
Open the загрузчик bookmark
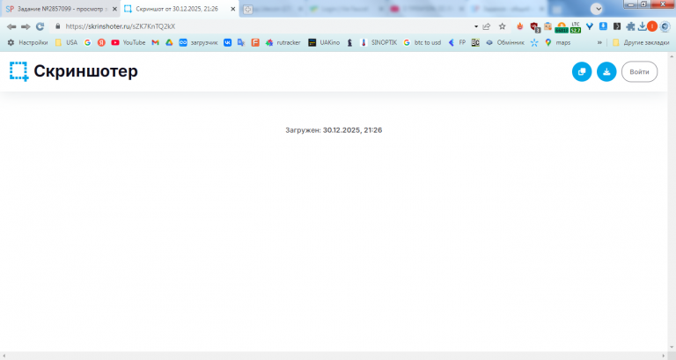coord(198,42)
